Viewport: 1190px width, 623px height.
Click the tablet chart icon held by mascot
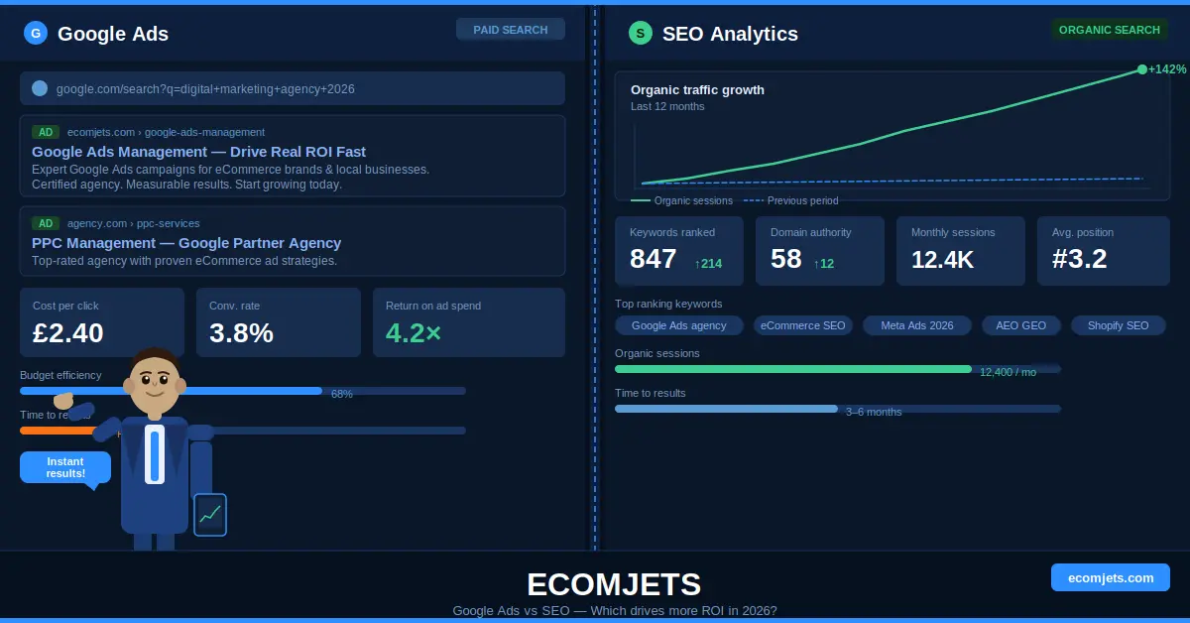[210, 515]
